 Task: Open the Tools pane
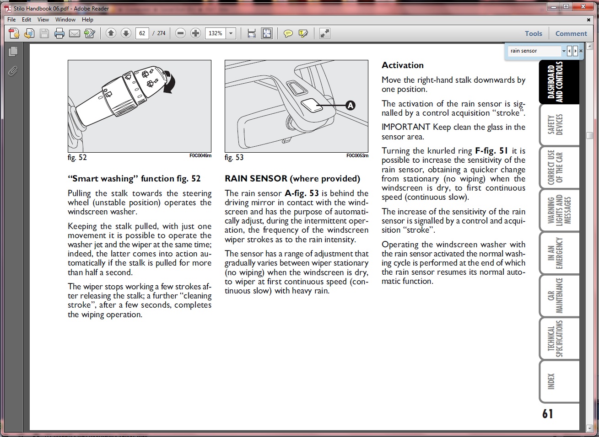click(533, 33)
